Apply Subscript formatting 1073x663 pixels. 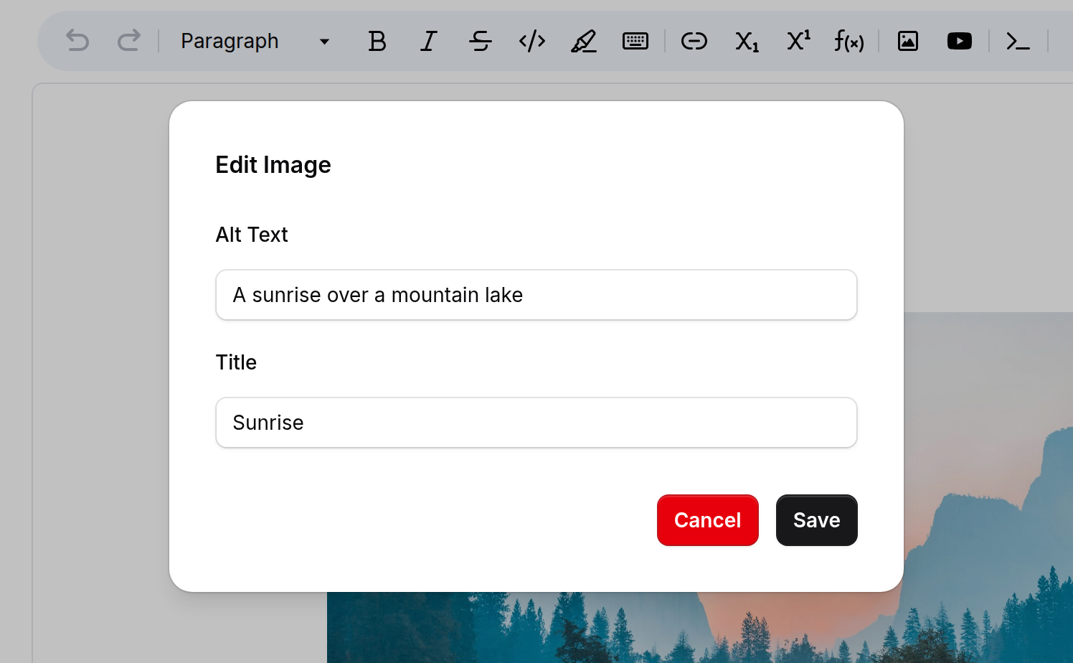pyautogui.click(x=747, y=41)
